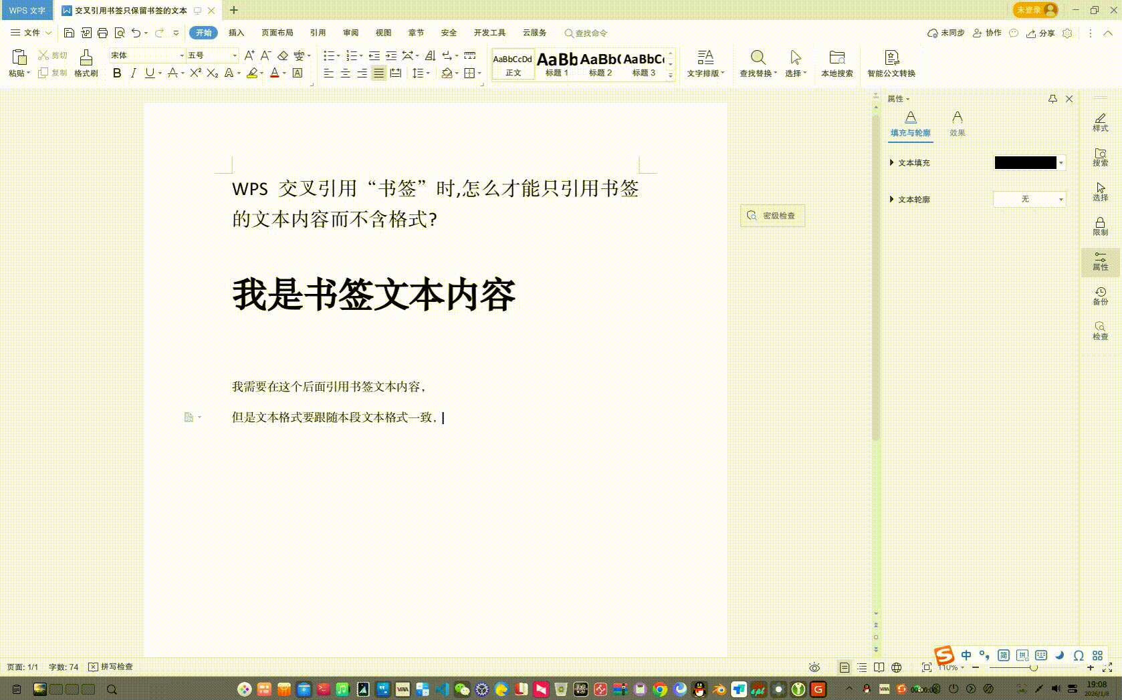
Task: Toggle Italic formatting
Action: pyautogui.click(x=134, y=73)
